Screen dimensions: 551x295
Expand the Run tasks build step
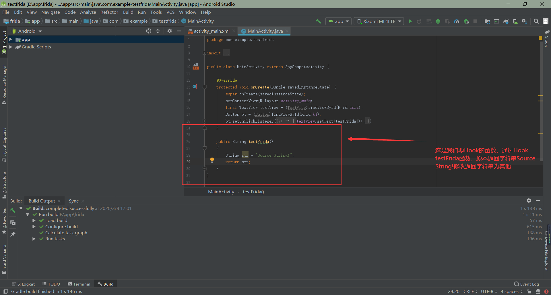pos(34,239)
